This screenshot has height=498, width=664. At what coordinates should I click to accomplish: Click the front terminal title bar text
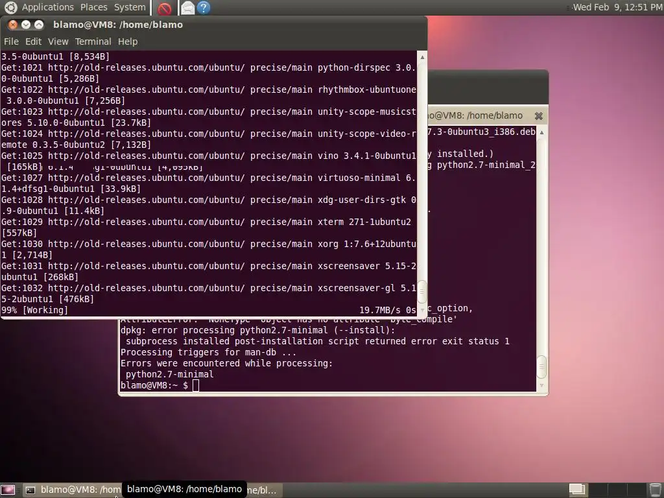click(x=118, y=25)
